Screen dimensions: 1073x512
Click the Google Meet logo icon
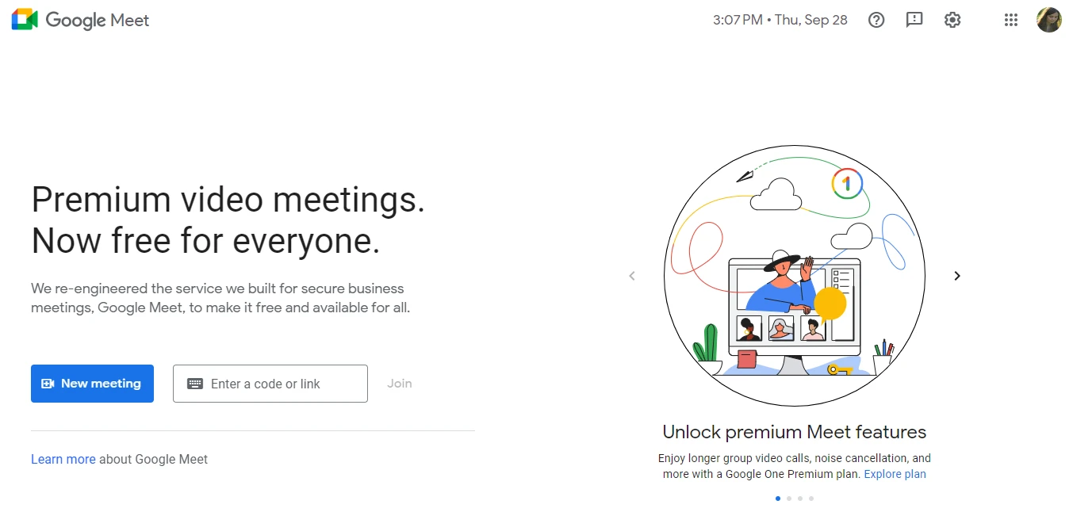(25, 20)
